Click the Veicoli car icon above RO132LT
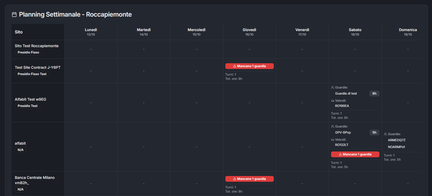The image size is (432, 196). click(333, 140)
